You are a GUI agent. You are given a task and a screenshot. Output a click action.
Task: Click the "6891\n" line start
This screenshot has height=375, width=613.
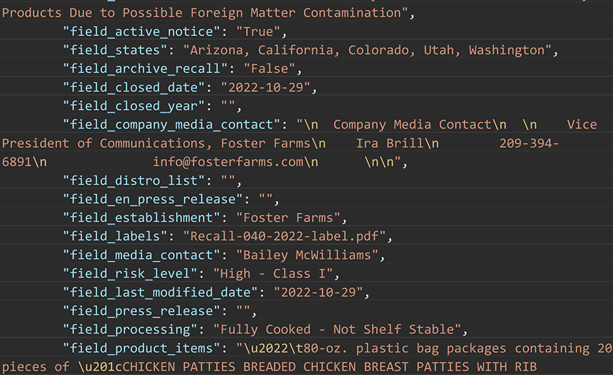(25, 162)
